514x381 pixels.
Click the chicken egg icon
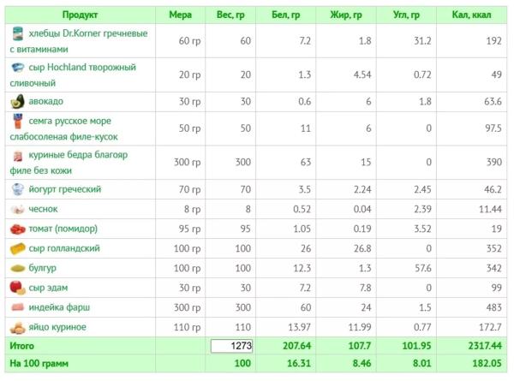17,327
